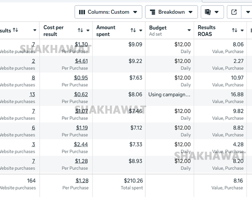Click the $4.61 cost per purchase value

(81, 61)
